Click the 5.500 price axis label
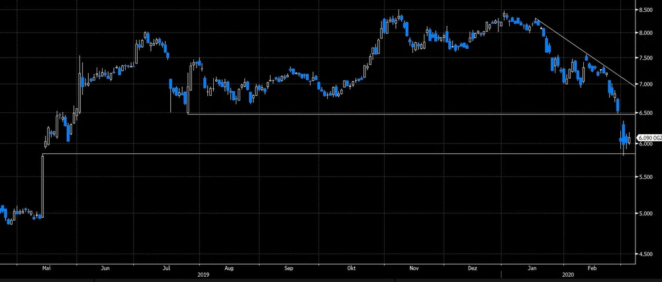Screen dimensions: 662x282 (646, 178)
